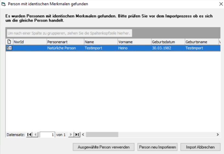Click the record number input field
Image resolution: width=224 pixels, height=154 pixels.
[x=47, y=134]
